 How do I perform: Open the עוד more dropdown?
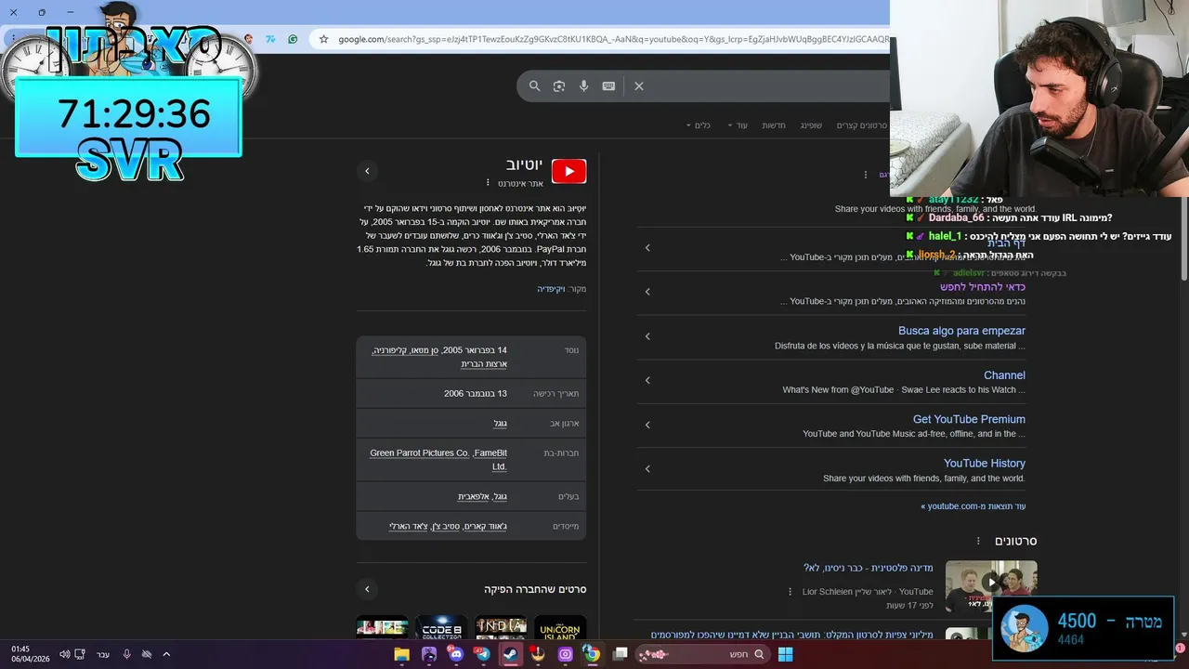point(738,125)
